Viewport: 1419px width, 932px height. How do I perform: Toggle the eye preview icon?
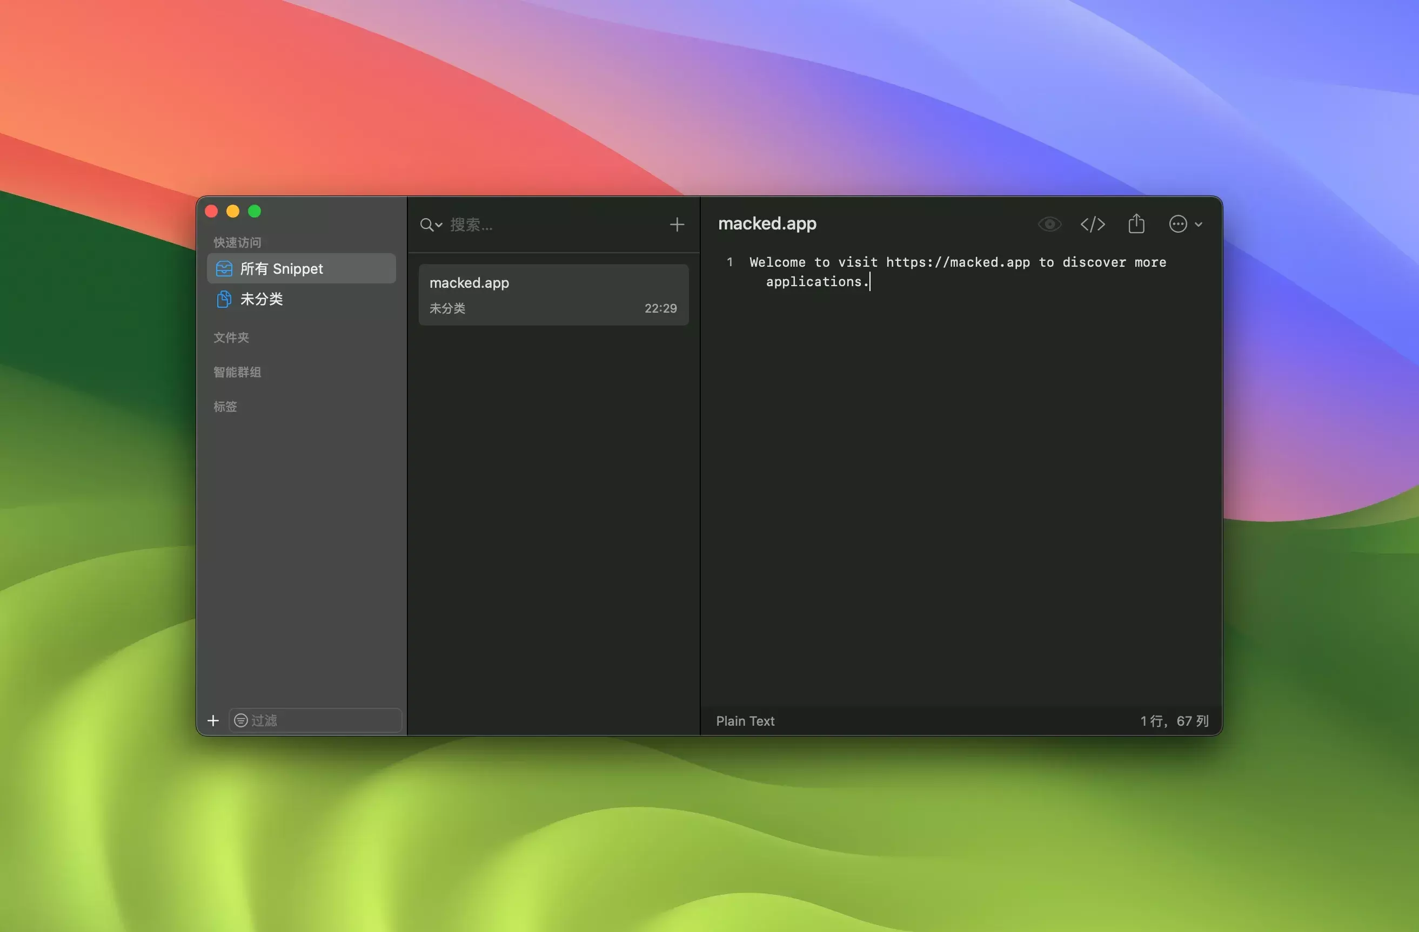tap(1049, 224)
